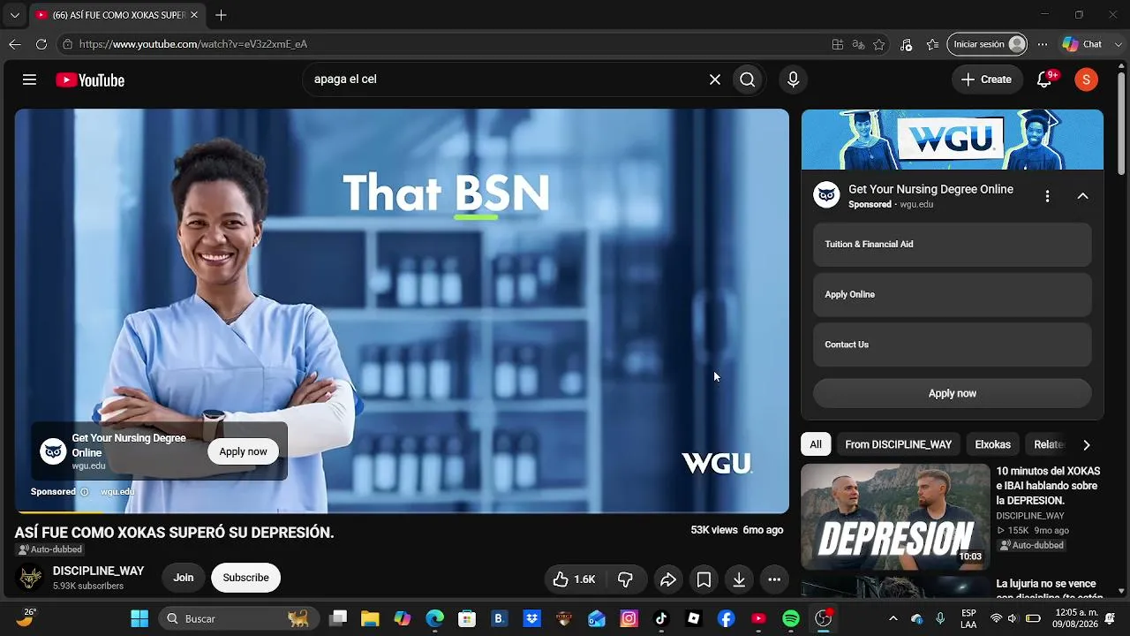Go back in browser history
The width and height of the screenshot is (1130, 636).
15,44
